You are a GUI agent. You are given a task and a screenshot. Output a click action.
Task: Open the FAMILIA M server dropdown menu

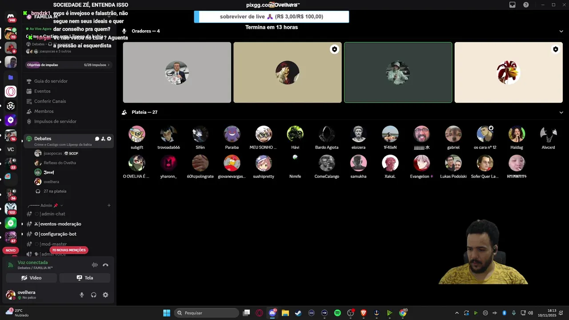coord(69,16)
